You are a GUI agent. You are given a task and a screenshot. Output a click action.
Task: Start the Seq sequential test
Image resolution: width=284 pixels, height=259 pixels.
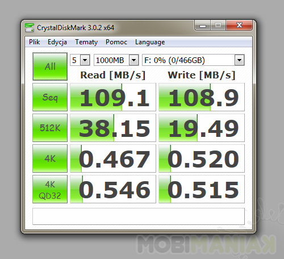pos(50,97)
